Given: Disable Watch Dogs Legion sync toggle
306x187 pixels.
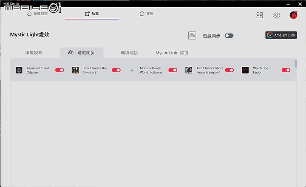Looking at the screenshot, I should pos(286,70).
